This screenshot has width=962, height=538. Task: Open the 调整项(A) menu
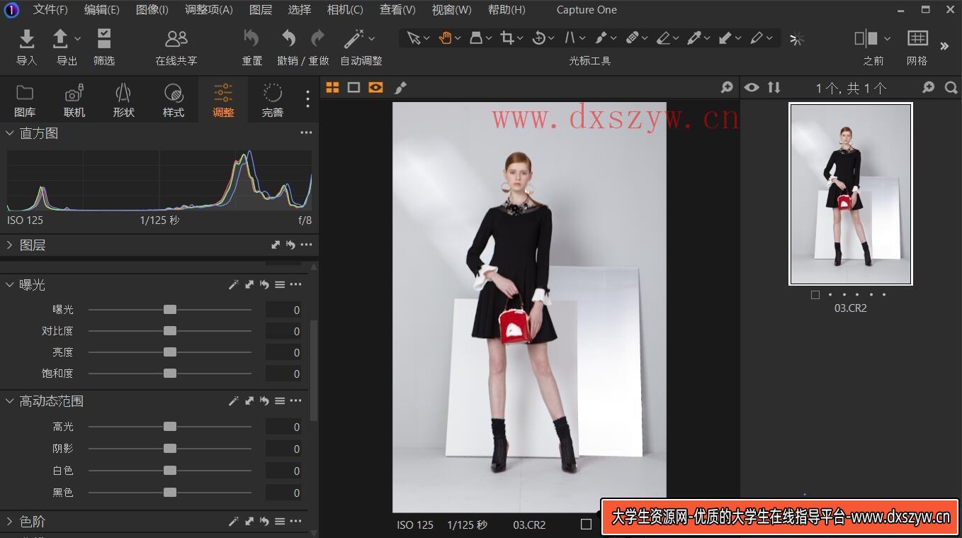click(208, 10)
